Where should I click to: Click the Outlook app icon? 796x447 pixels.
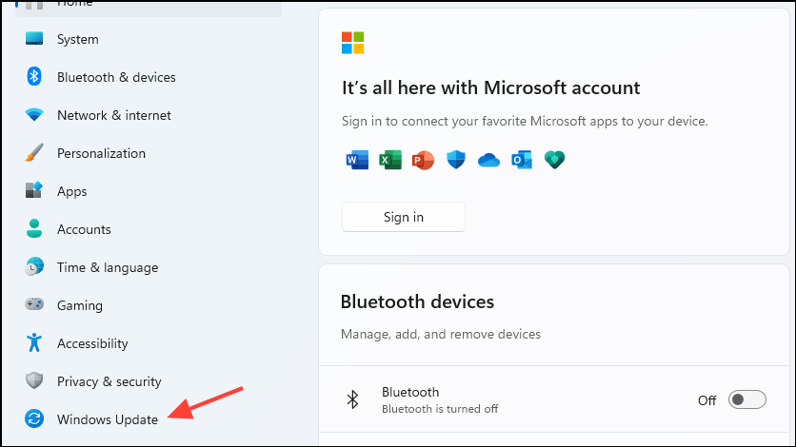(x=522, y=160)
